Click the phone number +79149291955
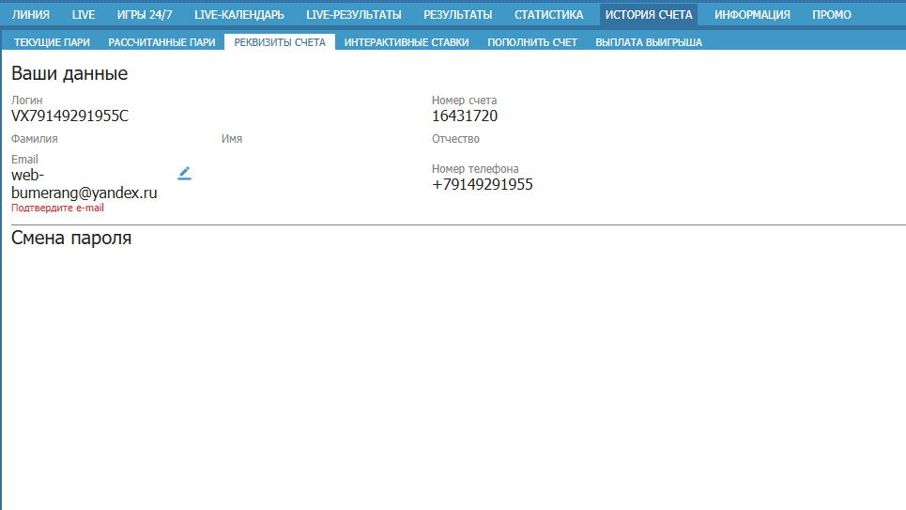 click(x=482, y=185)
